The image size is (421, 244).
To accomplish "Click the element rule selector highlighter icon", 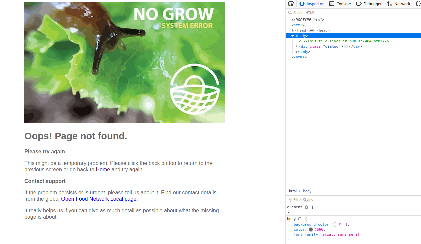I will click(306, 207).
